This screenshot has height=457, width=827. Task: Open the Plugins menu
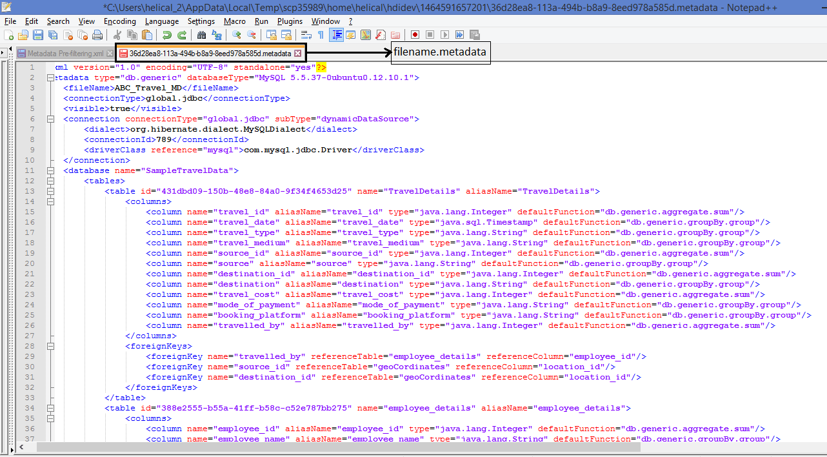pyautogui.click(x=290, y=21)
